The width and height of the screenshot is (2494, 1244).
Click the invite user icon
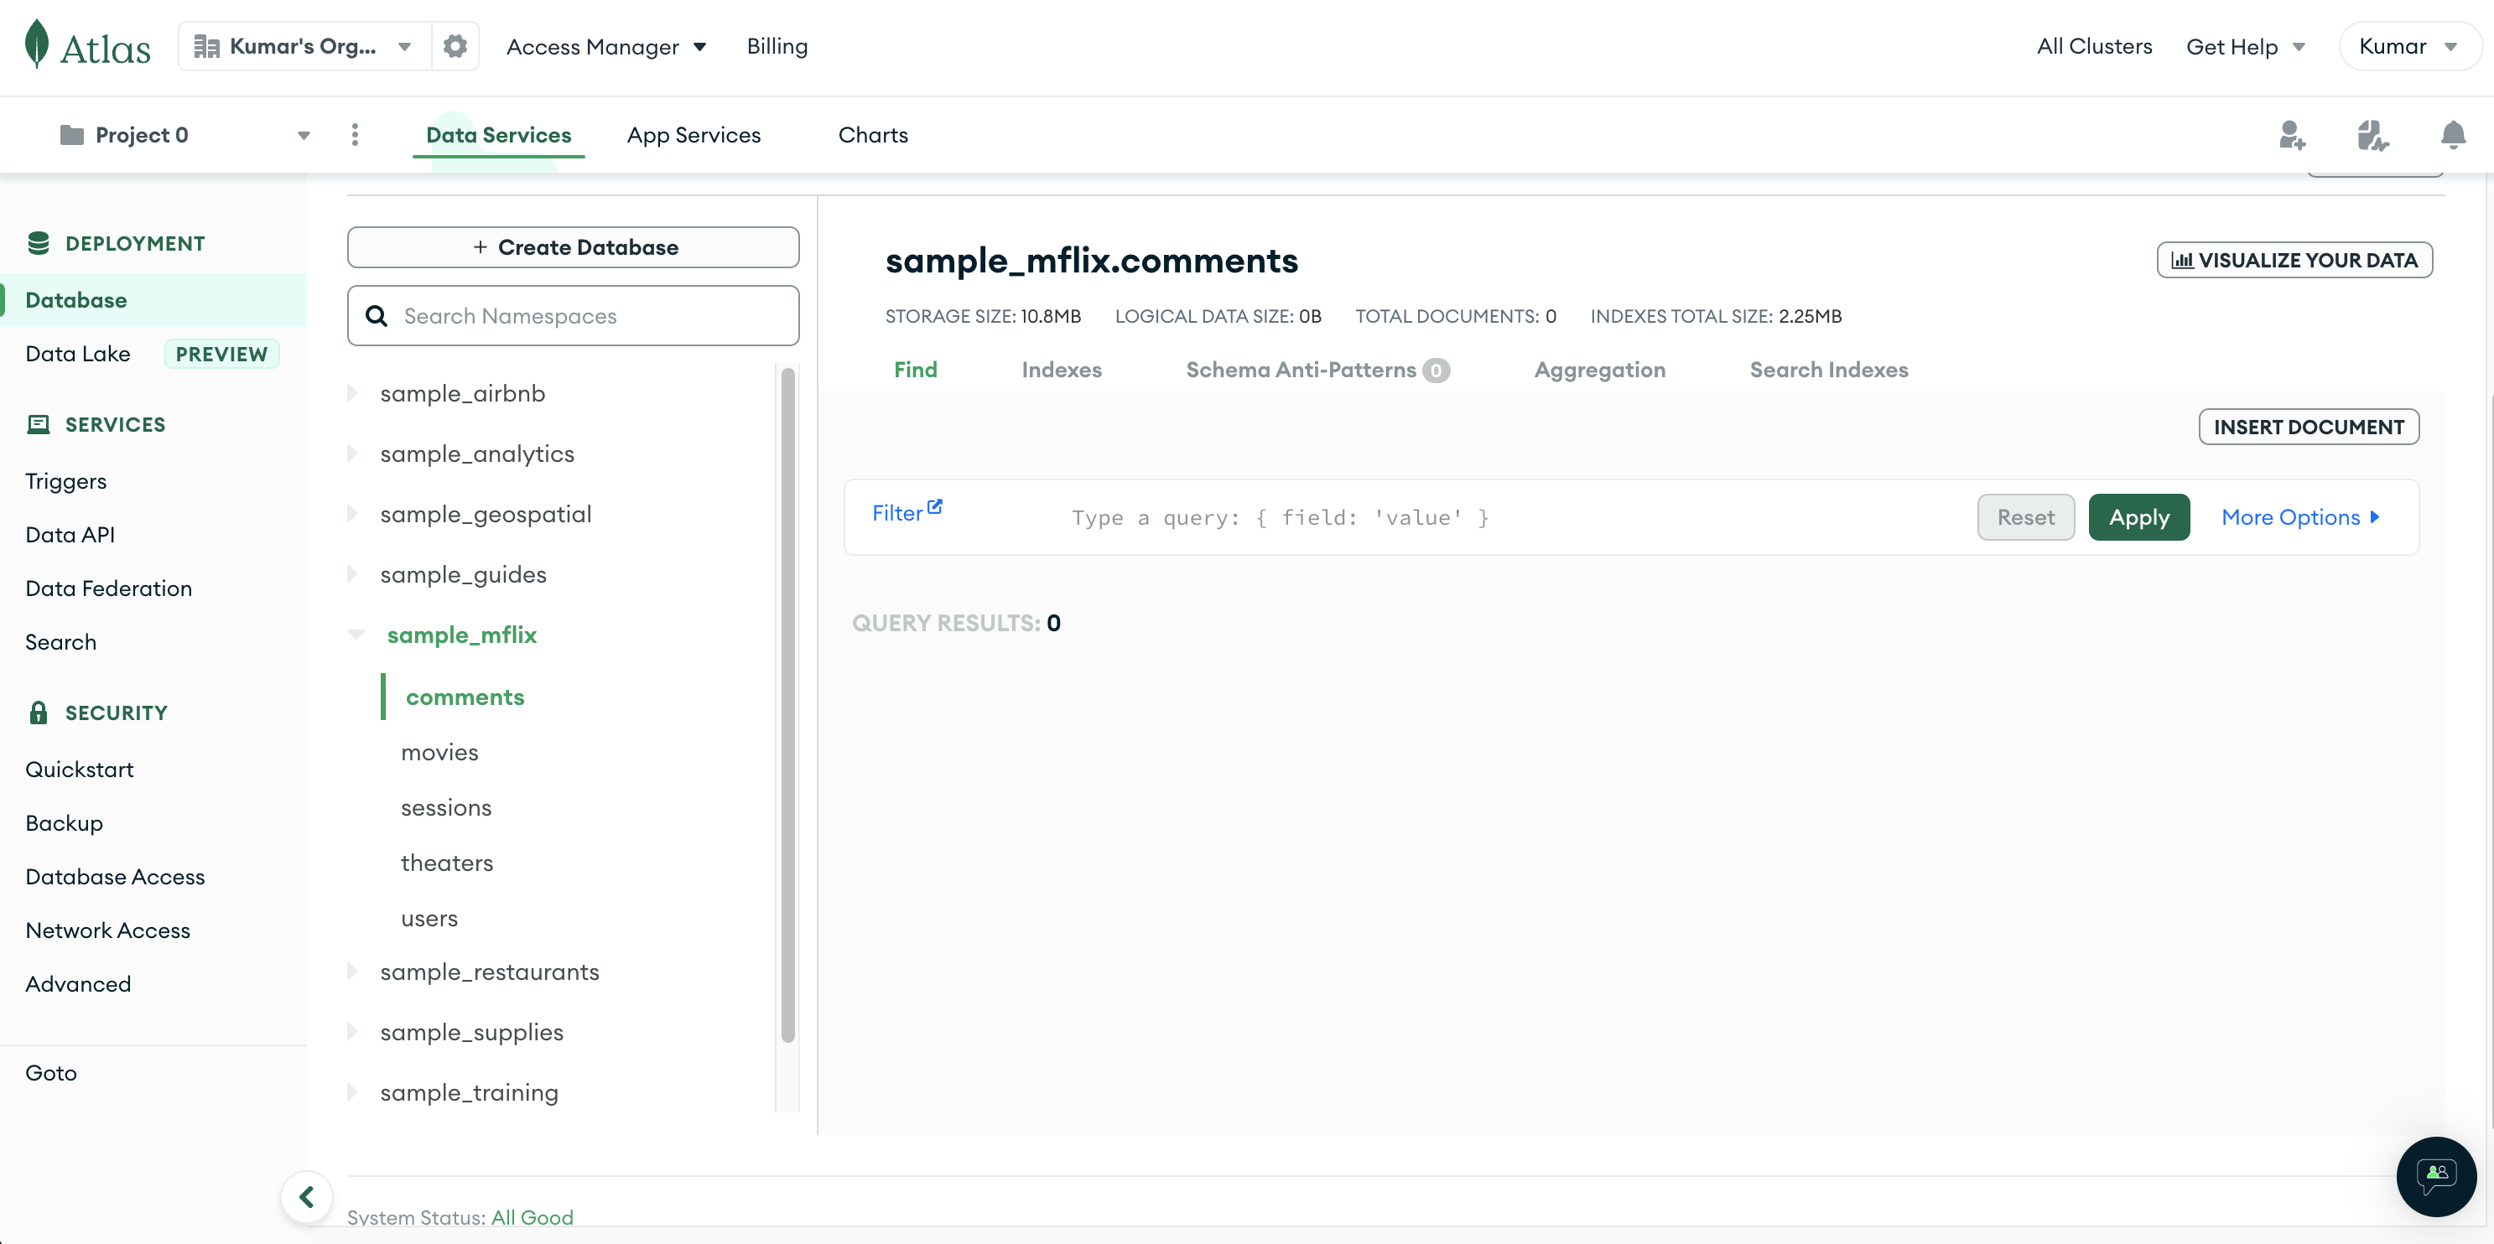click(x=2292, y=135)
